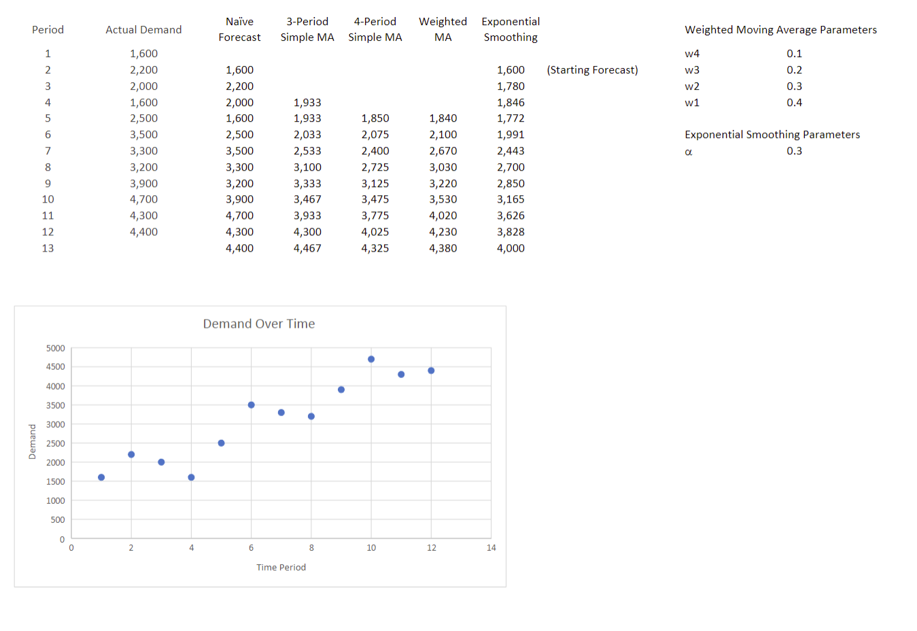Screen dimensions: 917x631
Task: Click the w1 weight value 0.4
Action: [x=794, y=103]
